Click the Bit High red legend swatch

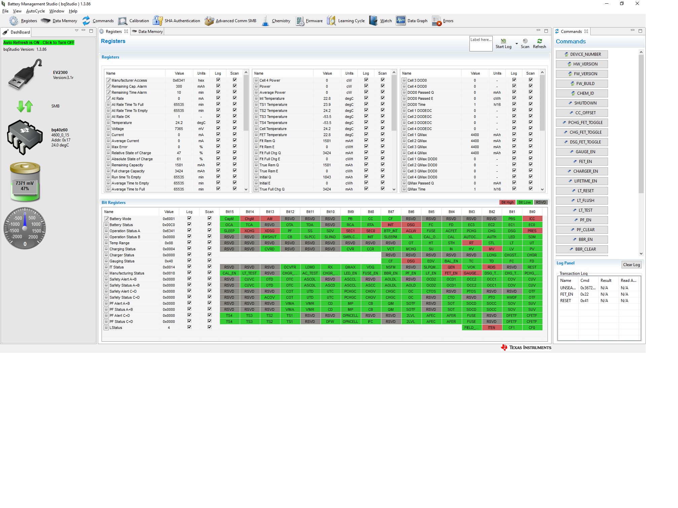point(507,202)
